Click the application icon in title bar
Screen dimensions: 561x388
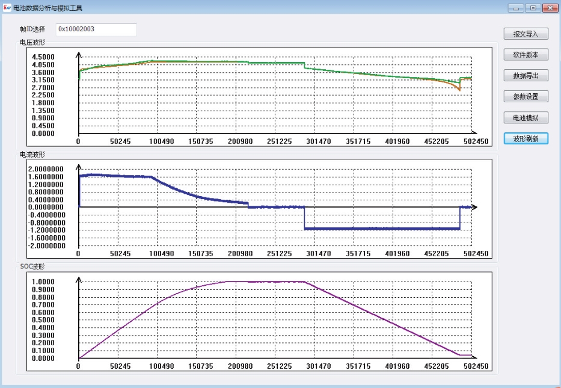(x=7, y=7)
